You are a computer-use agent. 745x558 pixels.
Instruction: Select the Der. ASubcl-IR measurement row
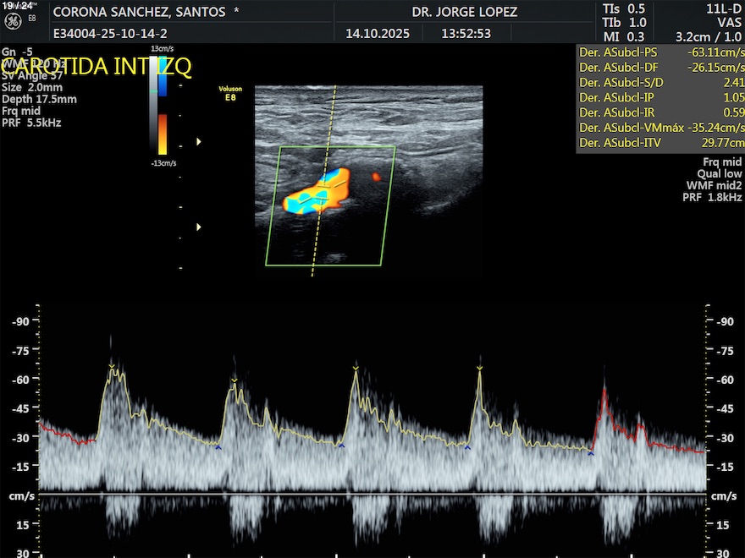tap(660, 112)
